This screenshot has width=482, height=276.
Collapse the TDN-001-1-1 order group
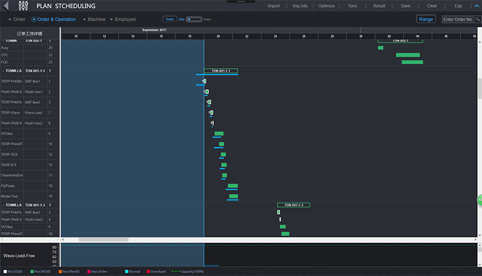3,71
